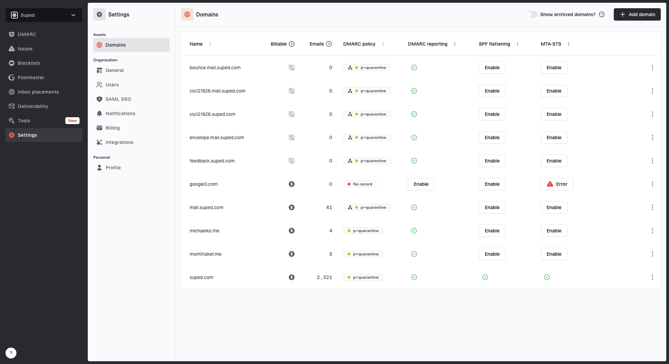This screenshot has height=364, width=669.
Task: Open Notifications settings
Action: coord(131,113)
